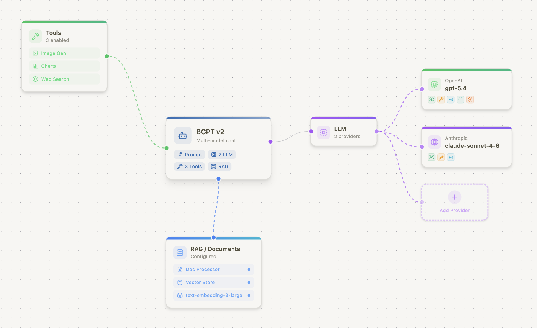Click the Add Provider label

point(454,210)
